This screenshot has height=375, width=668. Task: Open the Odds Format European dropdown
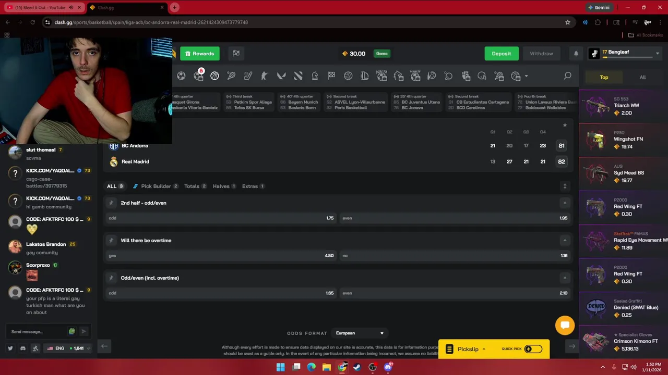(360, 333)
